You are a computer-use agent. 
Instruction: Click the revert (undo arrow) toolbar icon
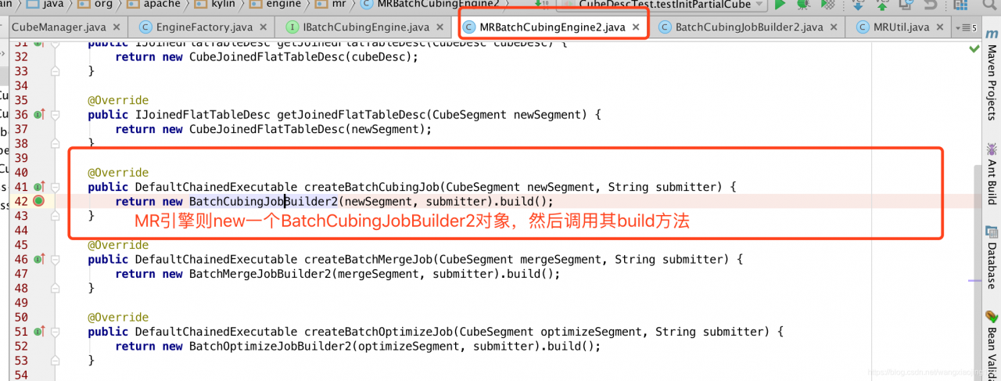pyautogui.click(x=931, y=4)
